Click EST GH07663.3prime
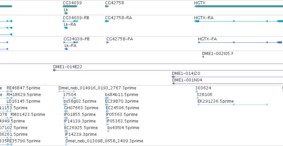Image resolution: width=283 pixels, height=146 pixels. pos(81,108)
